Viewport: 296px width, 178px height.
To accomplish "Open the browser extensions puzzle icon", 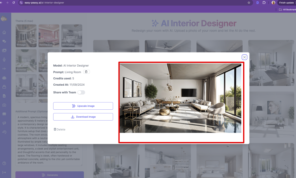I will (x=264, y=3).
